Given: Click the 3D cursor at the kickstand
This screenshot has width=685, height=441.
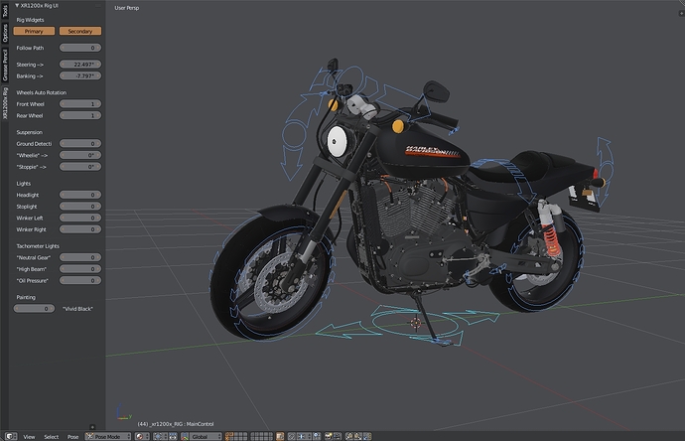Looking at the screenshot, I should tap(415, 323).
